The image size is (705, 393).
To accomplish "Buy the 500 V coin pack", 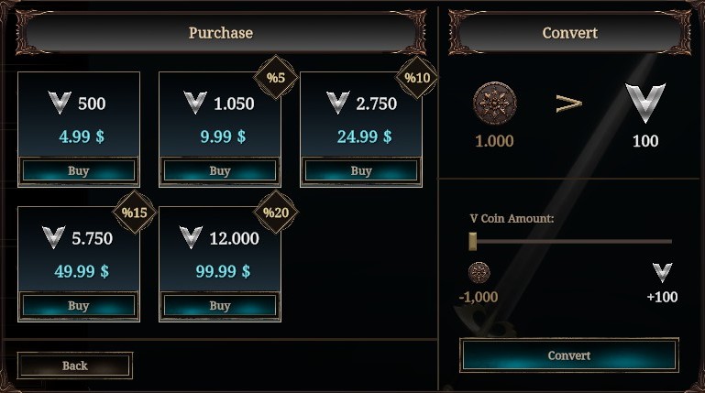I will [79, 171].
